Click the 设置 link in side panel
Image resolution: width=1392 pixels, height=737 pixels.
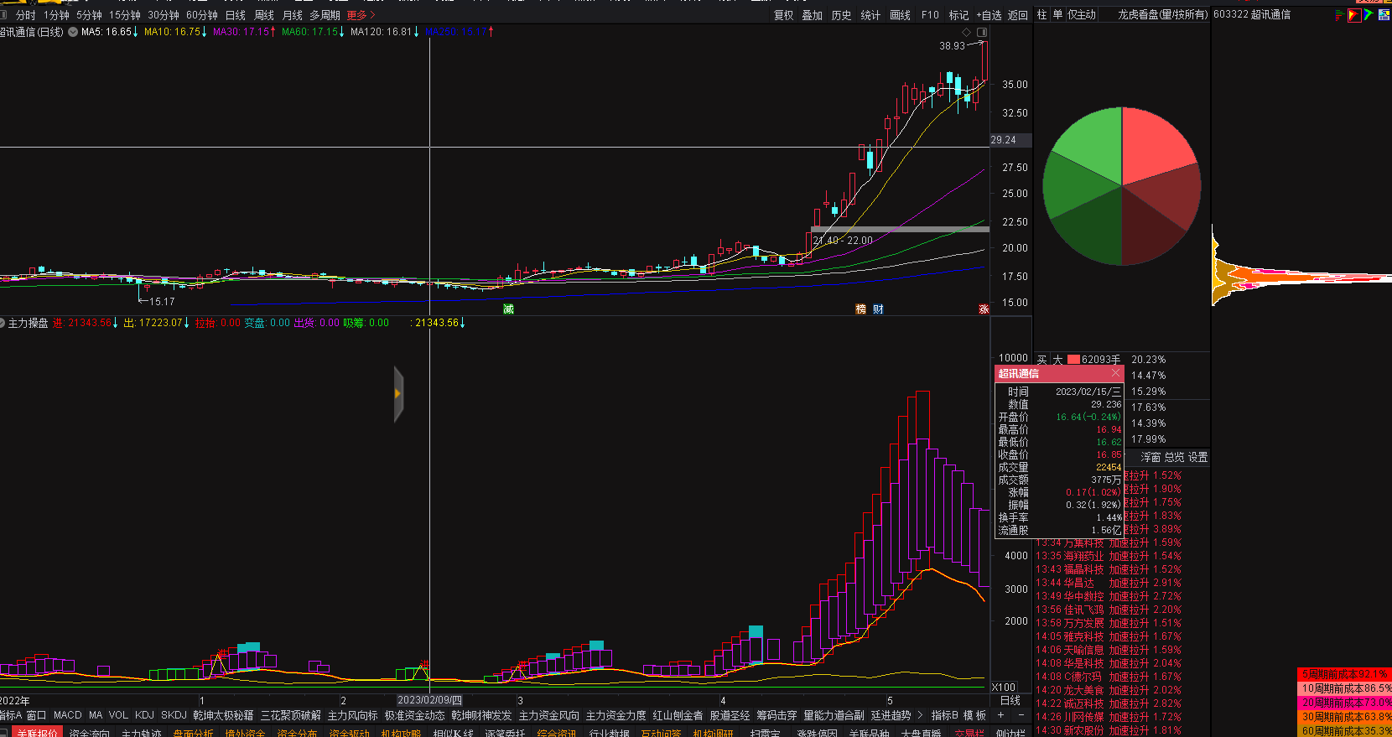(x=1197, y=457)
